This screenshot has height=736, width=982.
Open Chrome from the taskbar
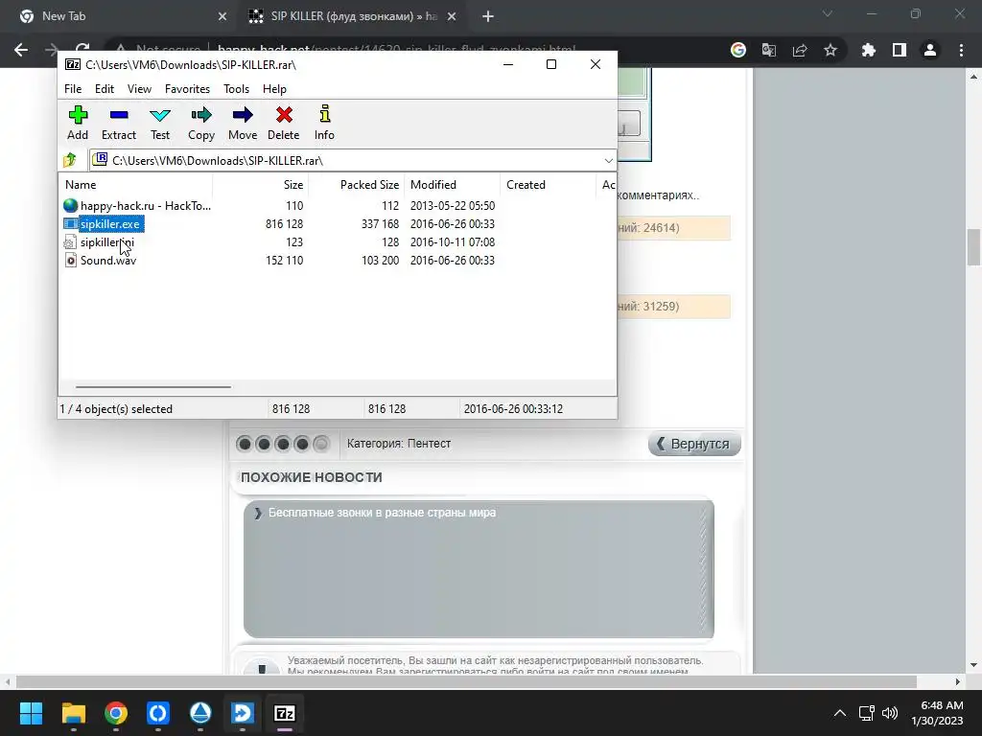coord(116,713)
